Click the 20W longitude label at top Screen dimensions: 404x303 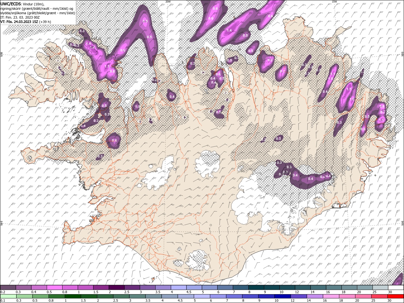coord(168,2)
